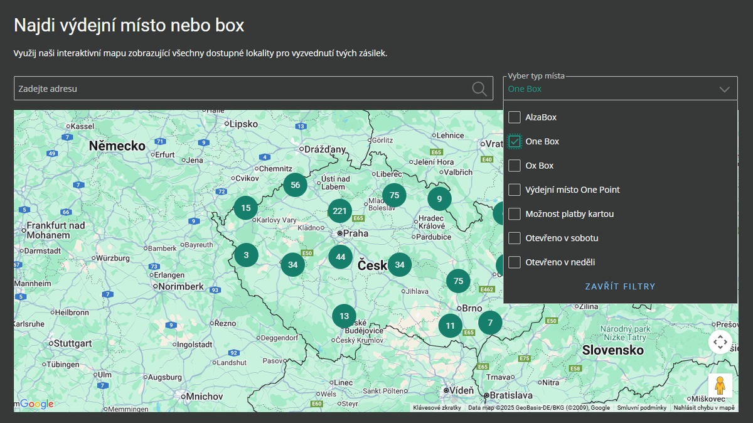Image resolution: width=753 pixels, height=423 pixels.
Task: Click the search magnifier icon
Action: tap(479, 89)
